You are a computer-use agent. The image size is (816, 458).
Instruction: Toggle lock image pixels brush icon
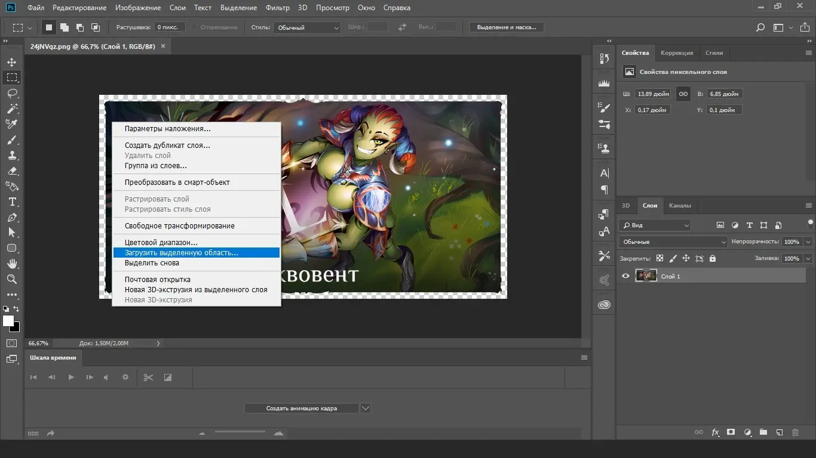[673, 258]
